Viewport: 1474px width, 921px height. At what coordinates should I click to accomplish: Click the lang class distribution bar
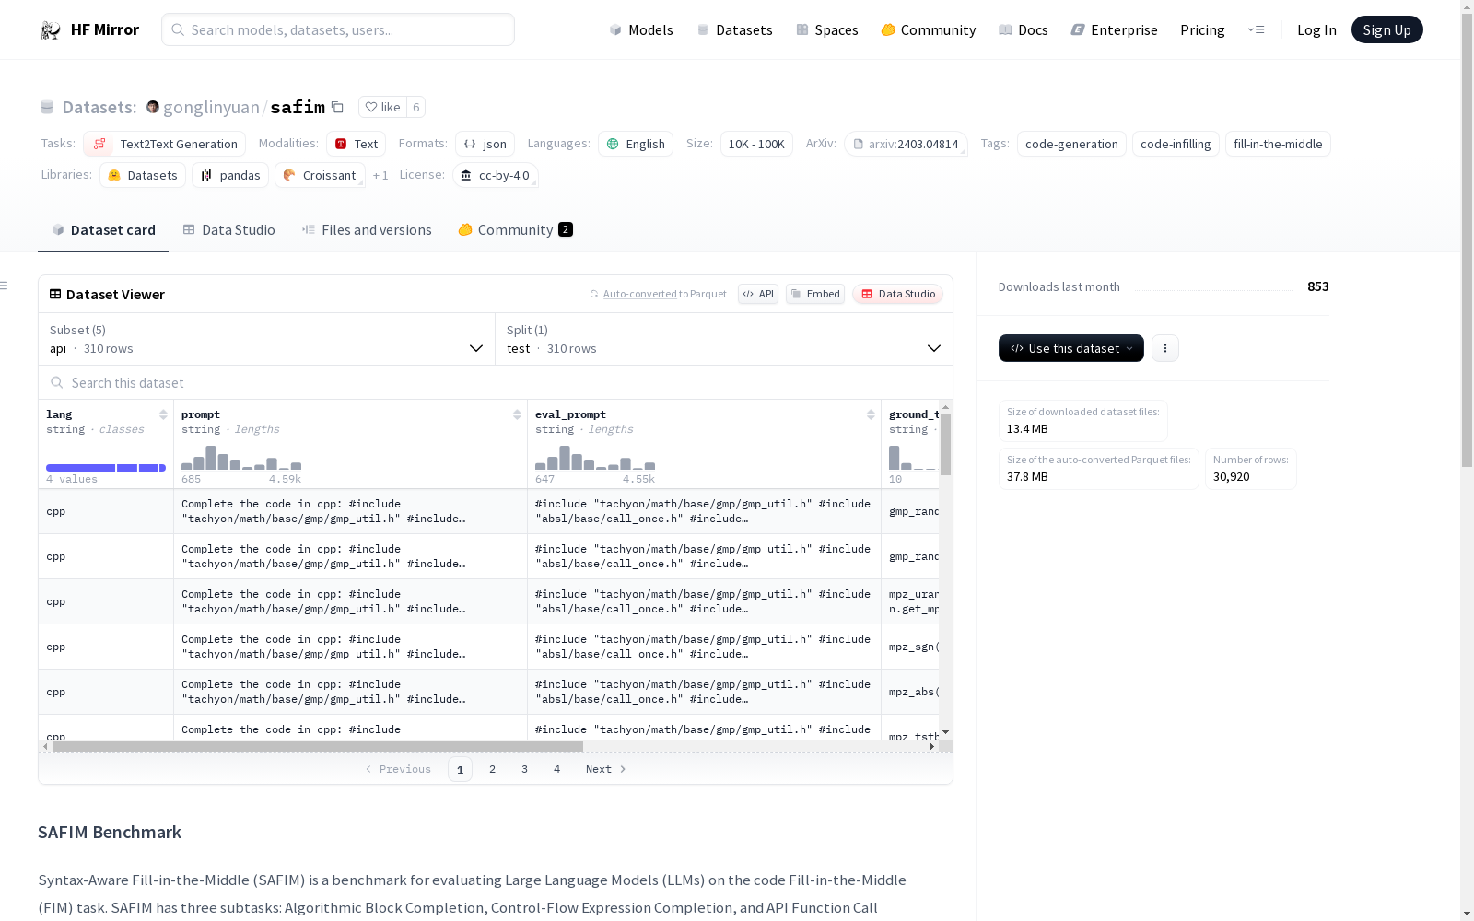106,468
